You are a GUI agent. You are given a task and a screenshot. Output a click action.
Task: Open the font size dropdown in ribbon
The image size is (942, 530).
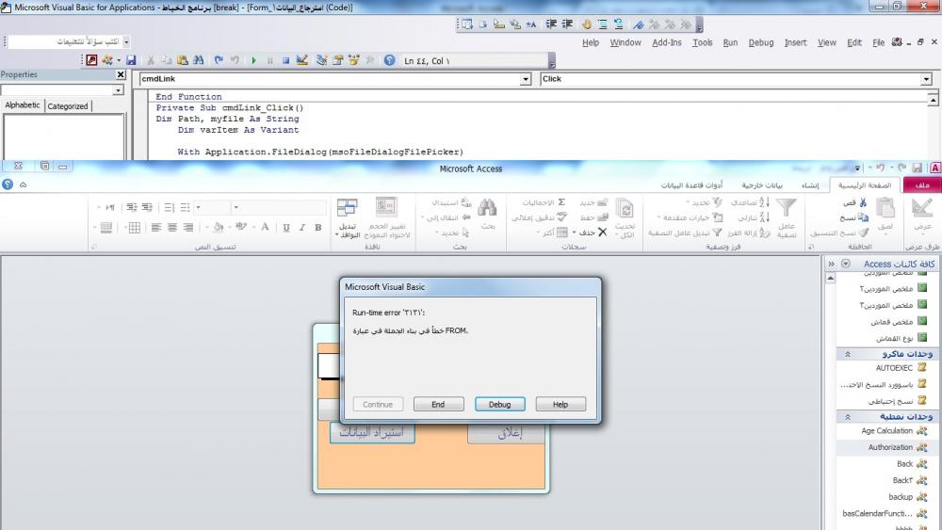click(x=198, y=208)
